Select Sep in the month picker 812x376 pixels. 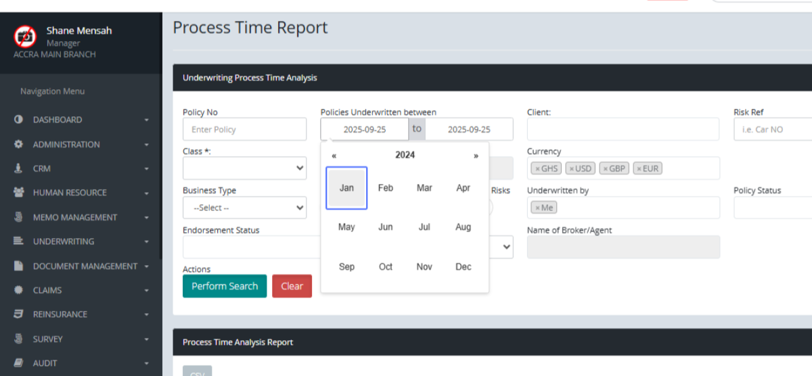346,266
